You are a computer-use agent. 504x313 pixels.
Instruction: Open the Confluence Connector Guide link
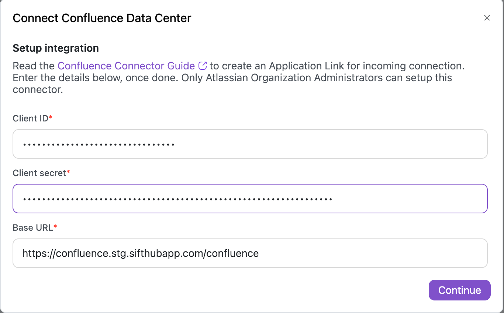(126, 66)
